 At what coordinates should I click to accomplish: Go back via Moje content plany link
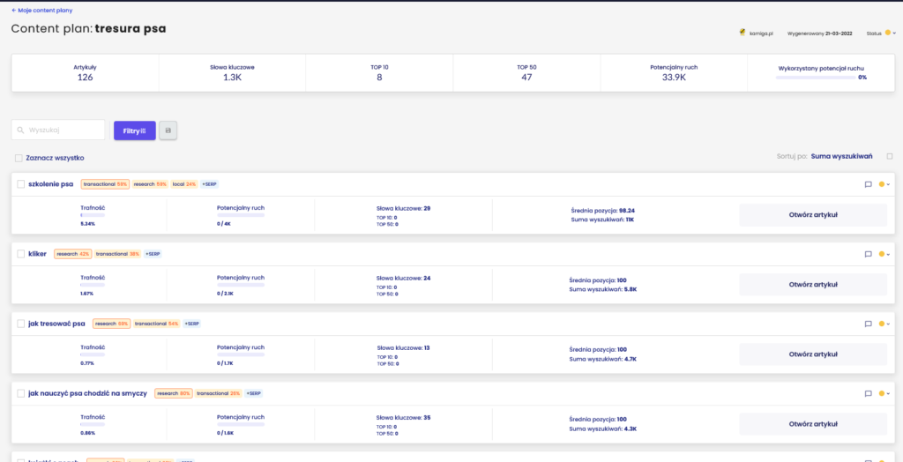click(x=41, y=11)
